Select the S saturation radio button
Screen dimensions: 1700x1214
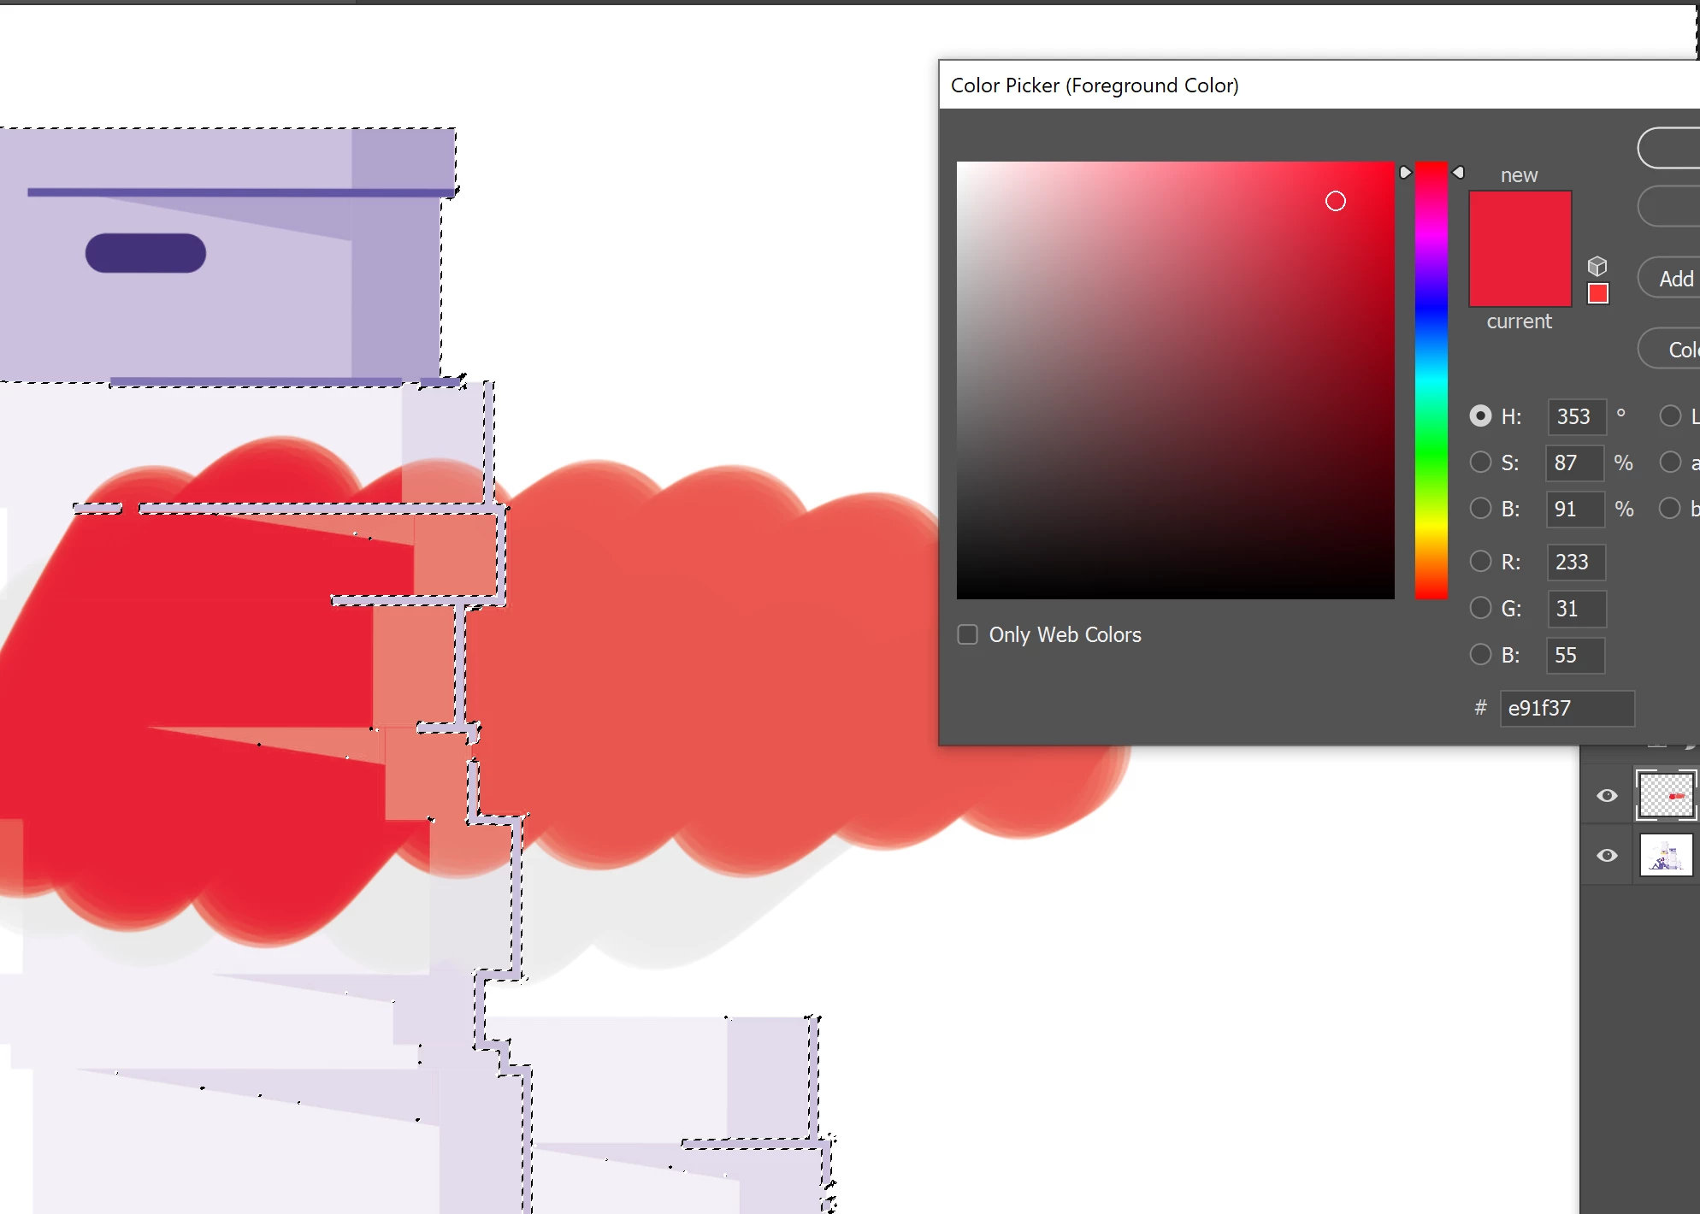click(x=1480, y=463)
